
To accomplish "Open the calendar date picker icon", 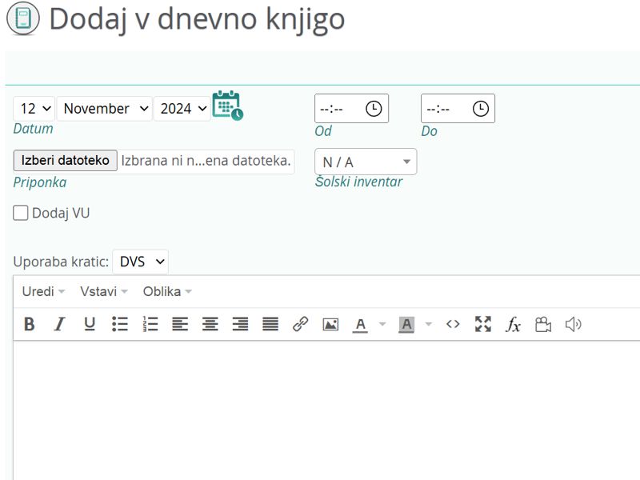I will 227,106.
